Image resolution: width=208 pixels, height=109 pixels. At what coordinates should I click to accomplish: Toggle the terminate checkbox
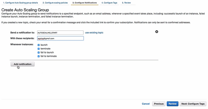[39, 49]
